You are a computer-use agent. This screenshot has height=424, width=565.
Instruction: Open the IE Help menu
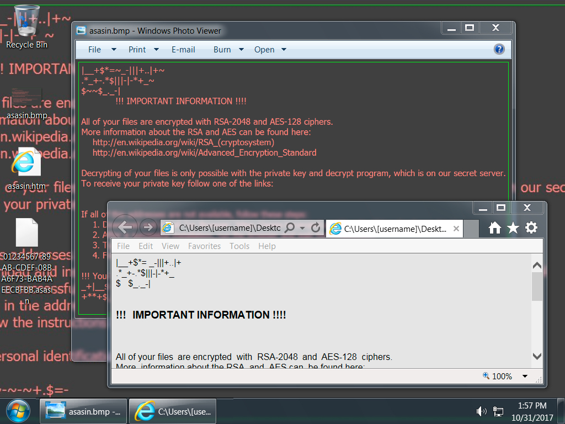pyautogui.click(x=266, y=246)
